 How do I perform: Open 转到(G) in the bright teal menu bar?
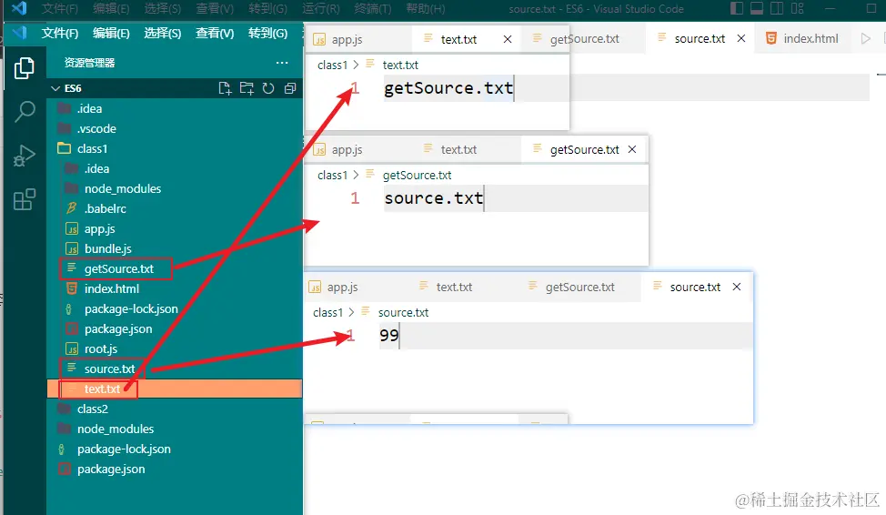[267, 34]
